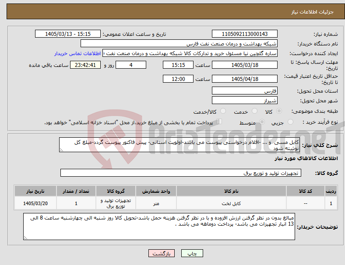345x265 pixels.
Task: Click the شرح کلی نیاز description textarea
Action: tap(180, 145)
